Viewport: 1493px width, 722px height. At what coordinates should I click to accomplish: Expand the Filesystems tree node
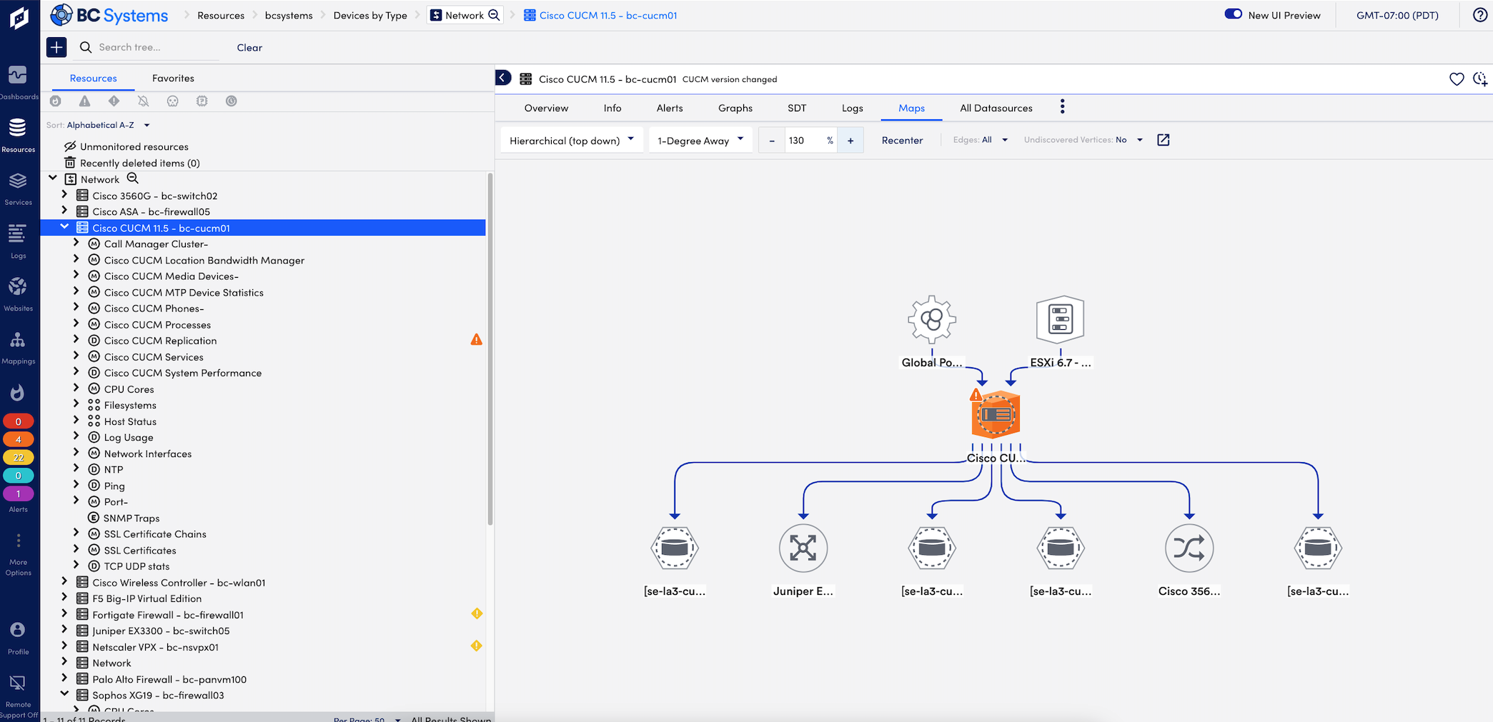click(76, 405)
